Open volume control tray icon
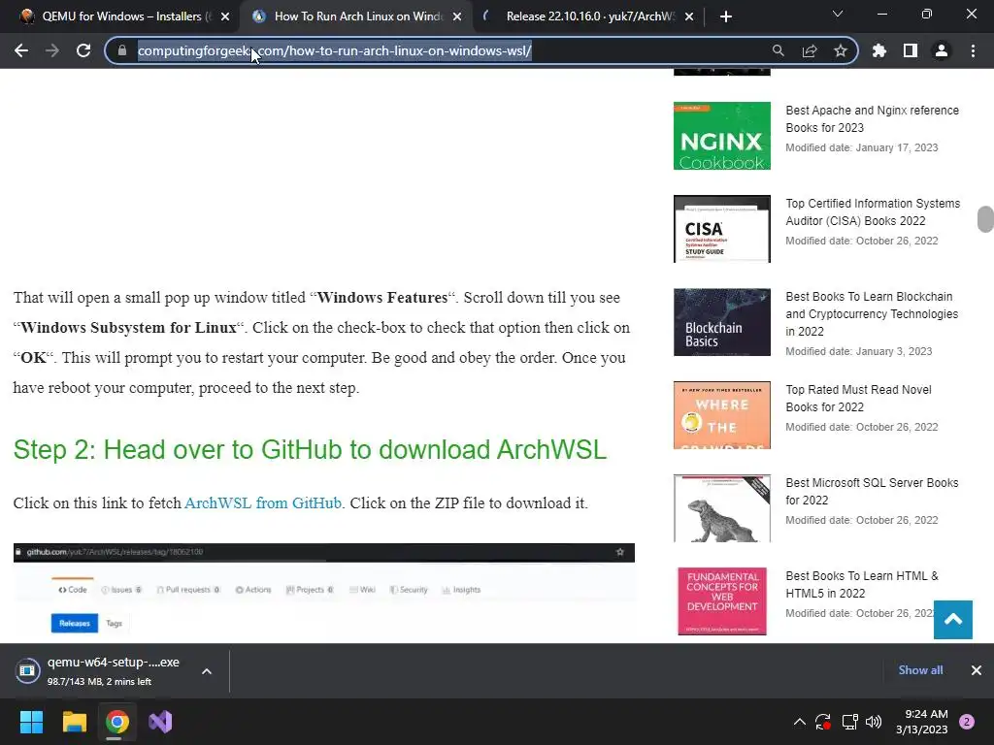The image size is (994, 745). tap(874, 722)
